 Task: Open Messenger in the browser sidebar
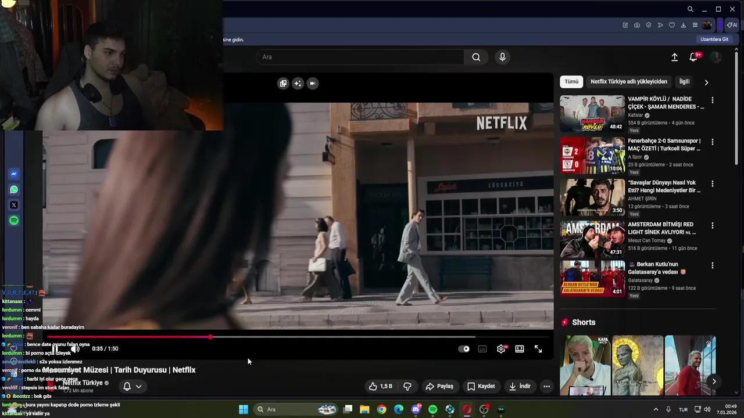tap(14, 174)
